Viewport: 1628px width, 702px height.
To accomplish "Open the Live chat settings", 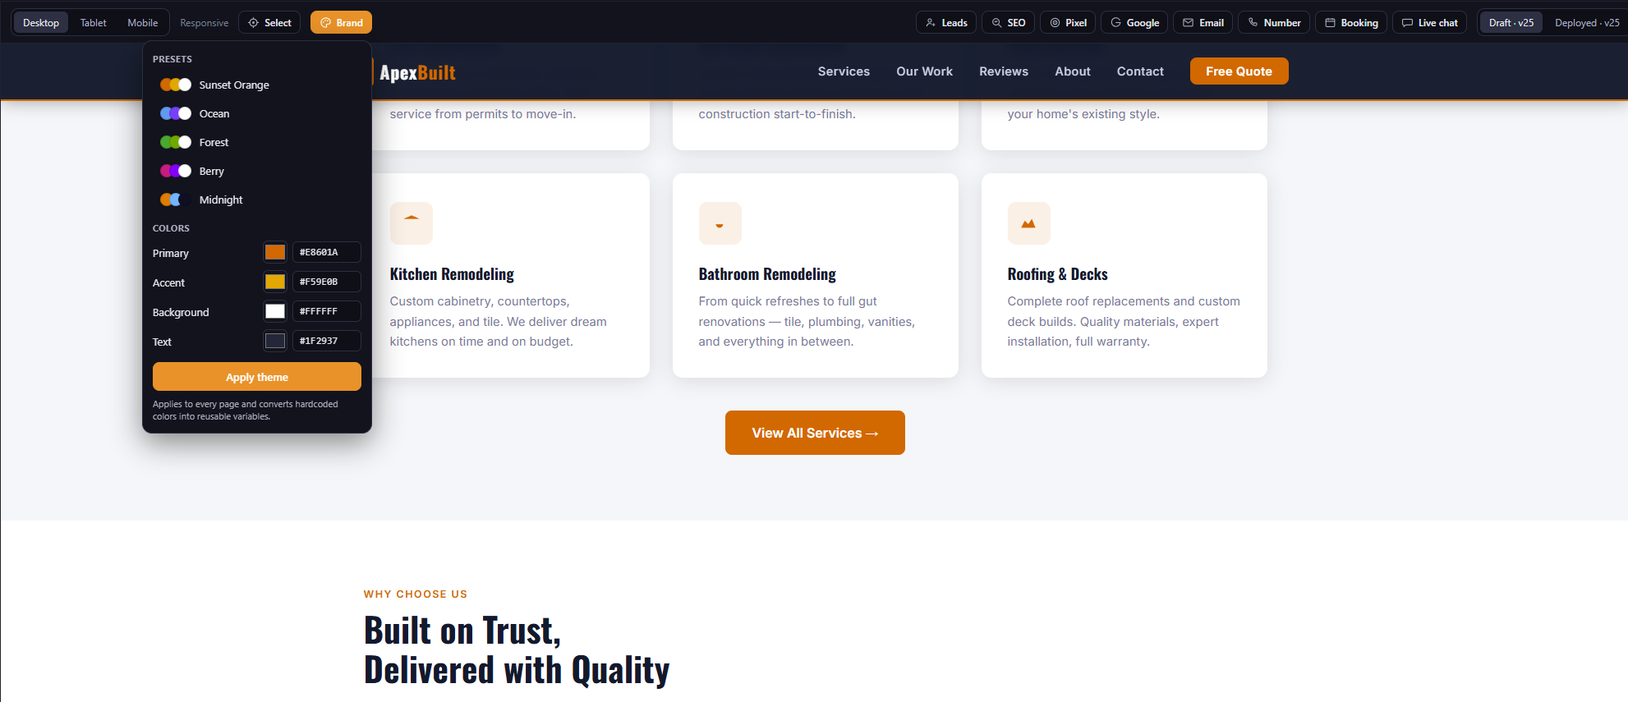I will tap(1429, 23).
